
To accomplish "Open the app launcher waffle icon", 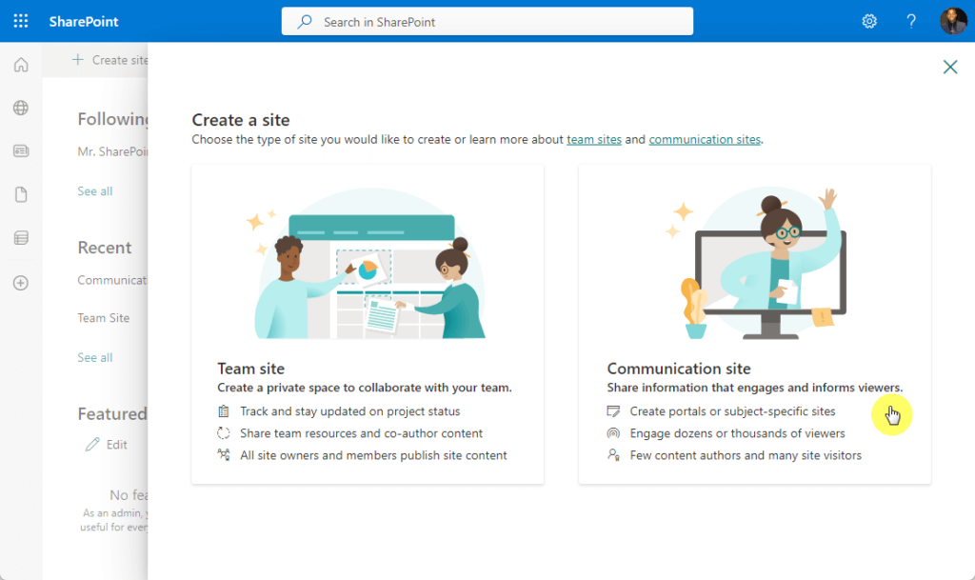I will [x=21, y=21].
